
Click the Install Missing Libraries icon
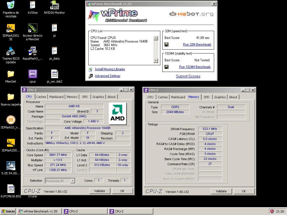click(91, 69)
